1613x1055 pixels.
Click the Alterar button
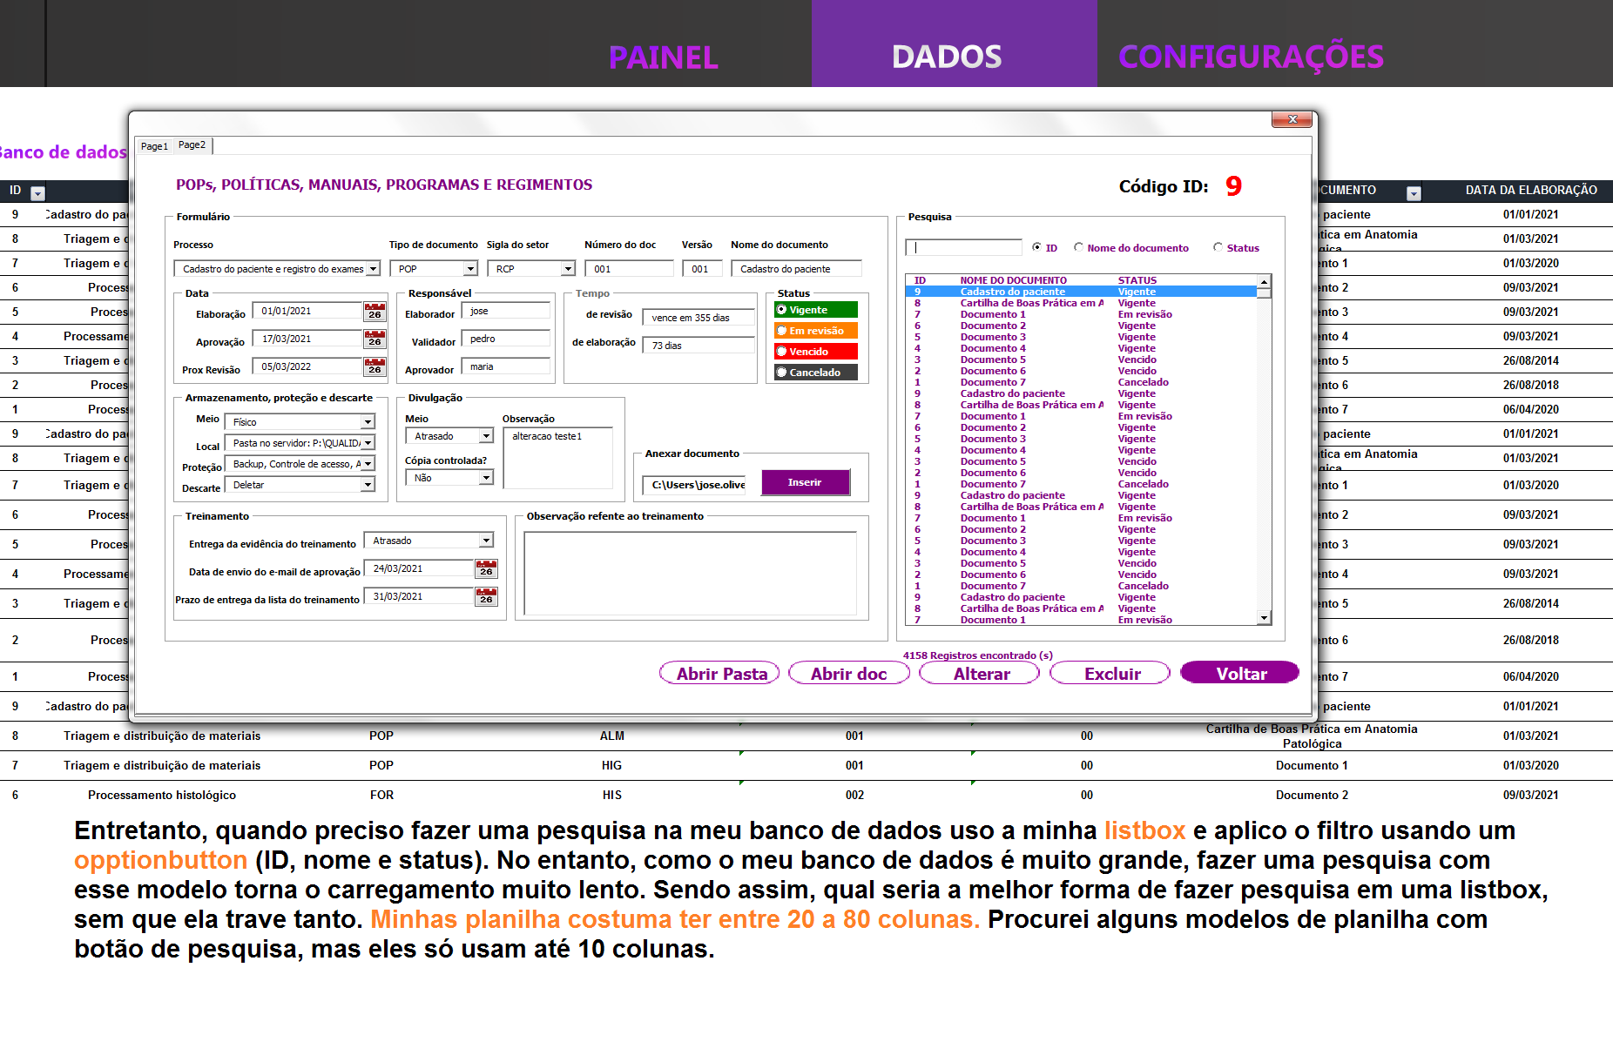click(980, 673)
